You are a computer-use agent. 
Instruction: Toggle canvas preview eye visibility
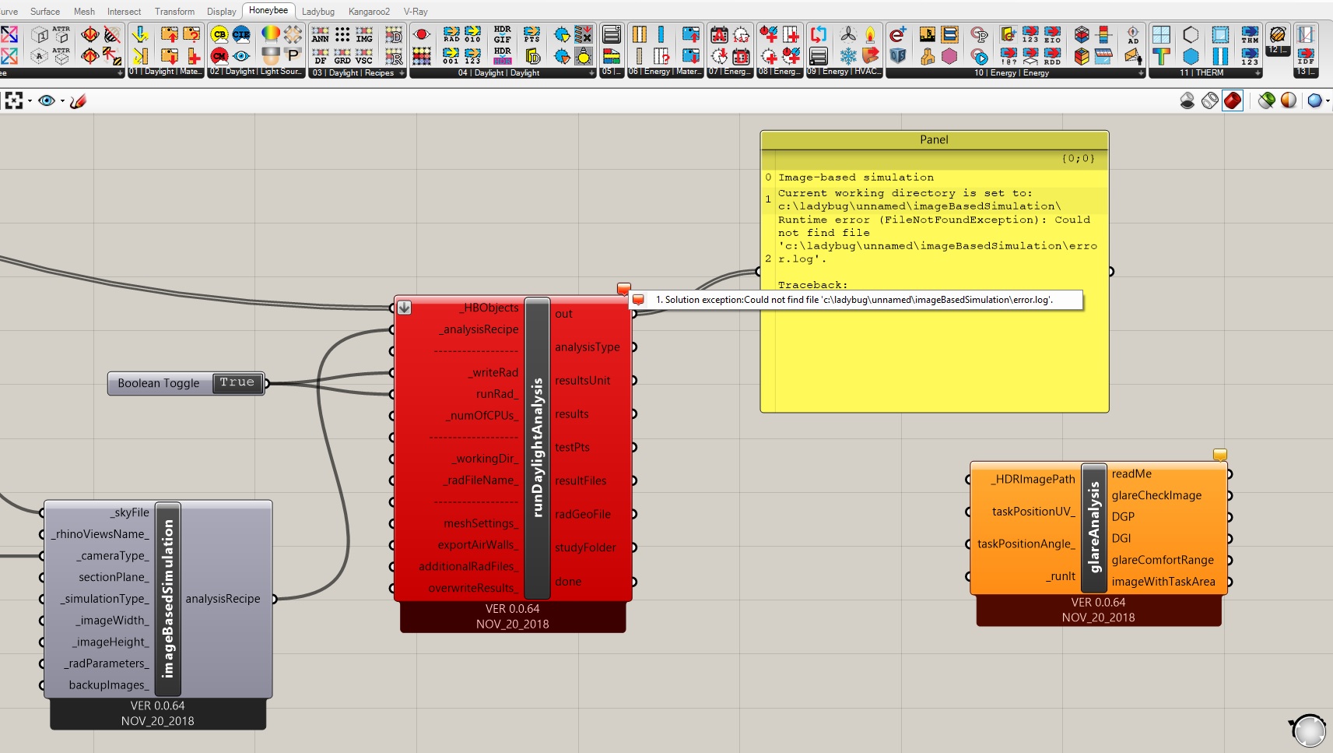point(46,100)
